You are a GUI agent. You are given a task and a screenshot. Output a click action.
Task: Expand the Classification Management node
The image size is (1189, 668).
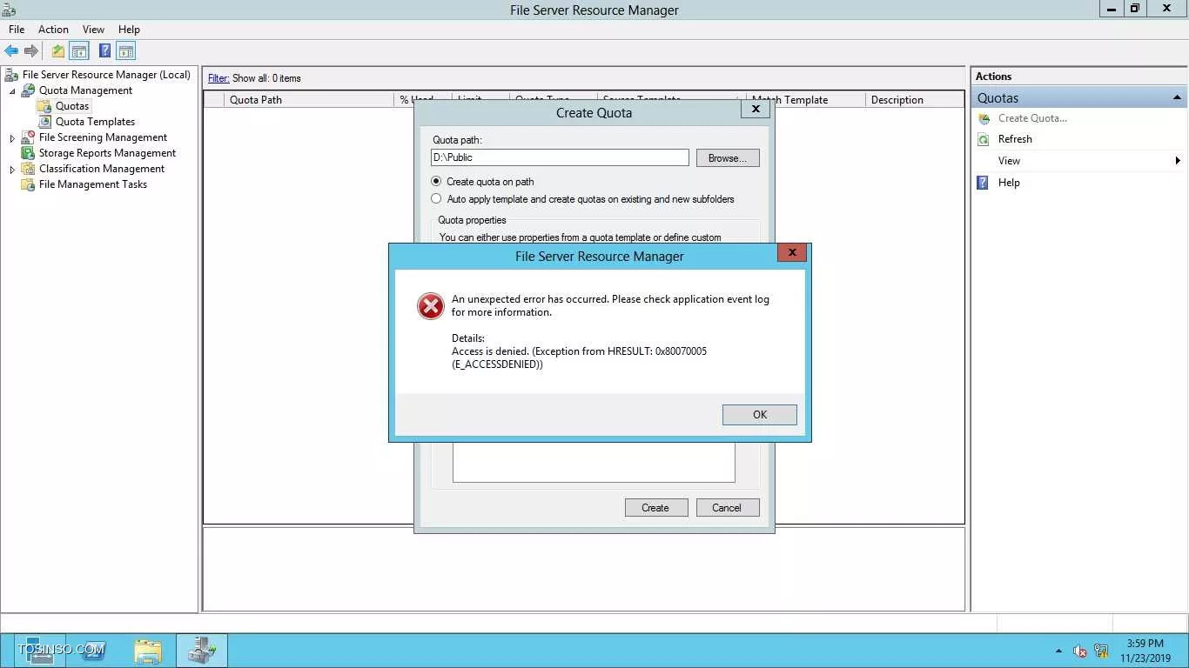click(12, 169)
